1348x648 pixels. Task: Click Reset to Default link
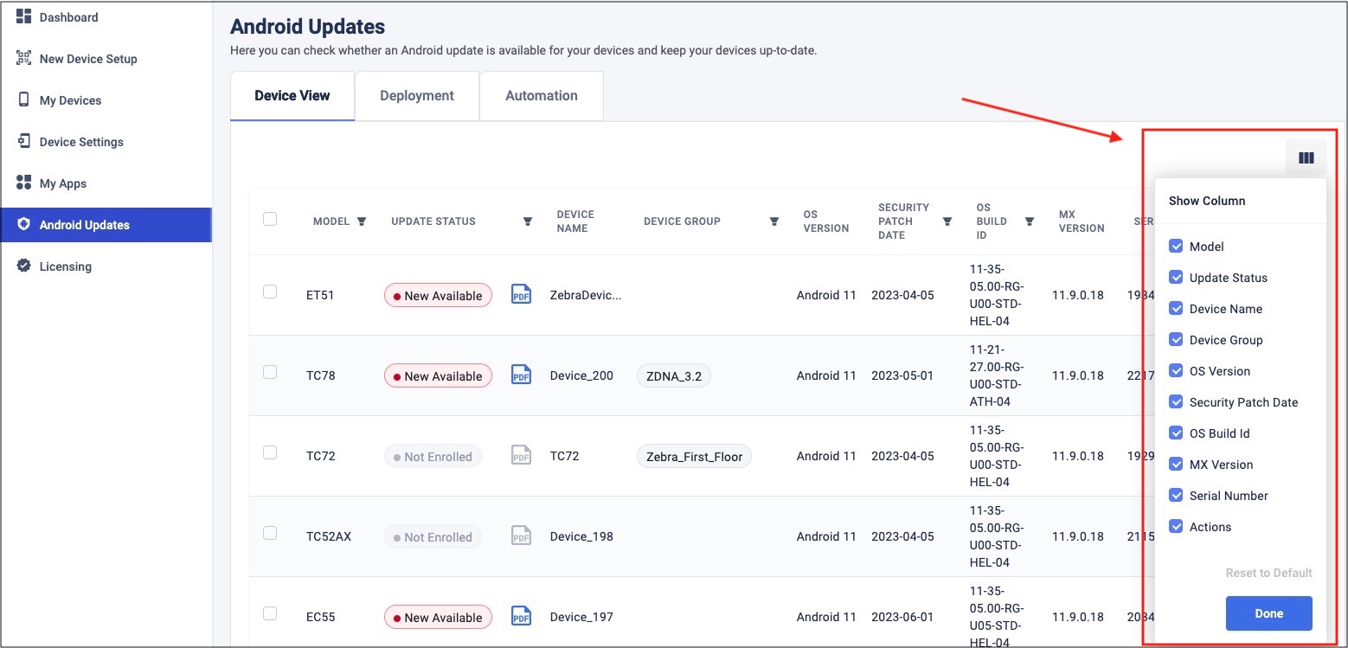[x=1268, y=573]
